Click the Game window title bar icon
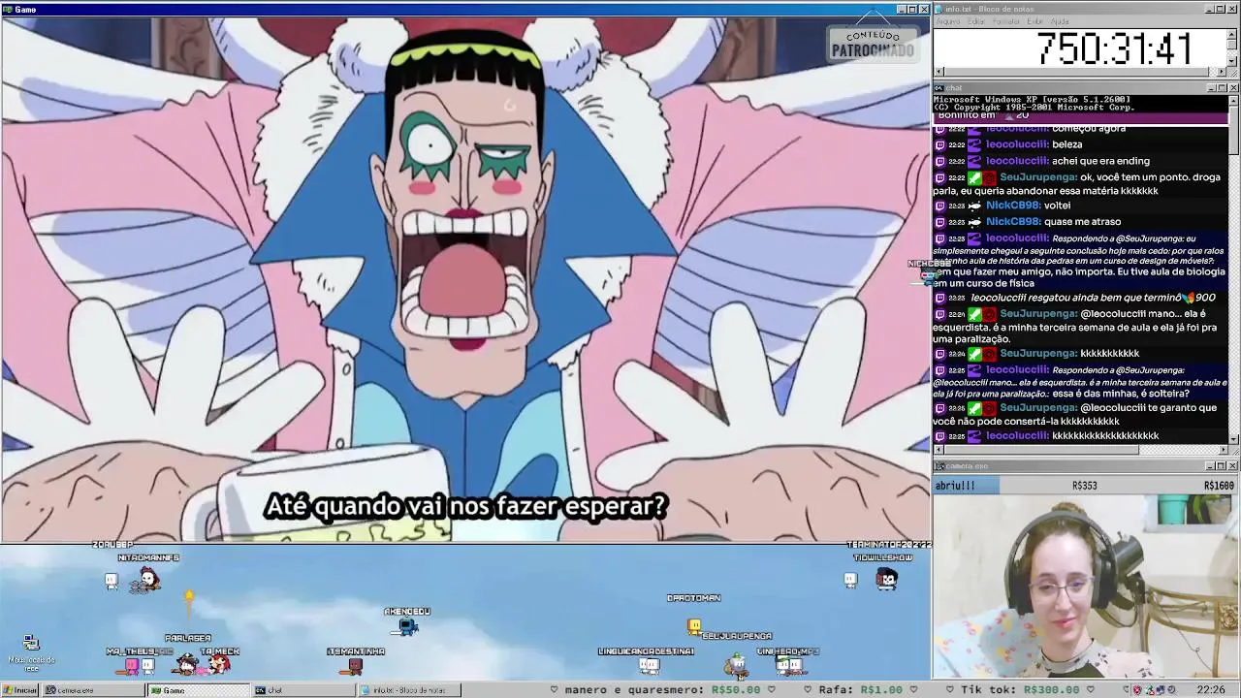The height and width of the screenshot is (698, 1241). [x=7, y=9]
